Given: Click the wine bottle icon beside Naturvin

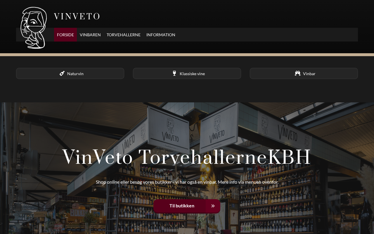Looking at the screenshot, I should point(62,73).
